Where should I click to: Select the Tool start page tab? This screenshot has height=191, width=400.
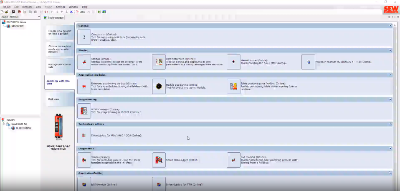tap(55, 18)
